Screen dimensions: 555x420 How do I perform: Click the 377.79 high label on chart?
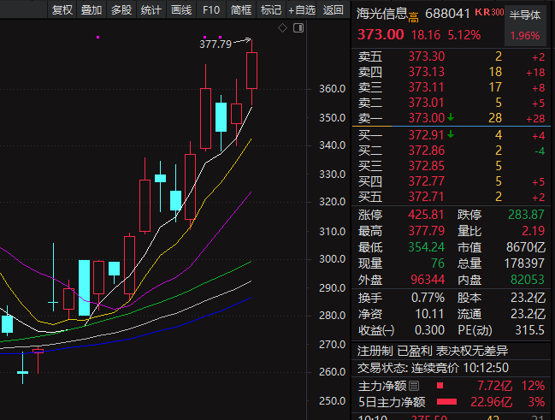point(216,44)
